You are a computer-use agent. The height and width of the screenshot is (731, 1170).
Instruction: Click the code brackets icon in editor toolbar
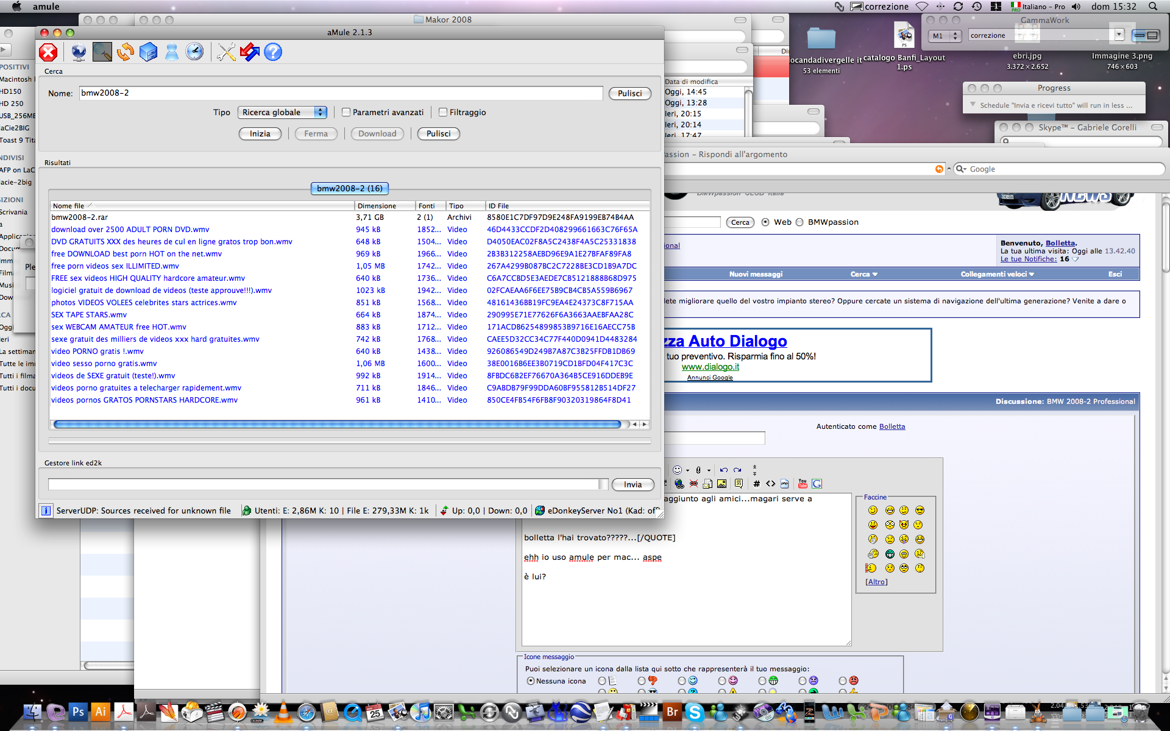point(771,484)
